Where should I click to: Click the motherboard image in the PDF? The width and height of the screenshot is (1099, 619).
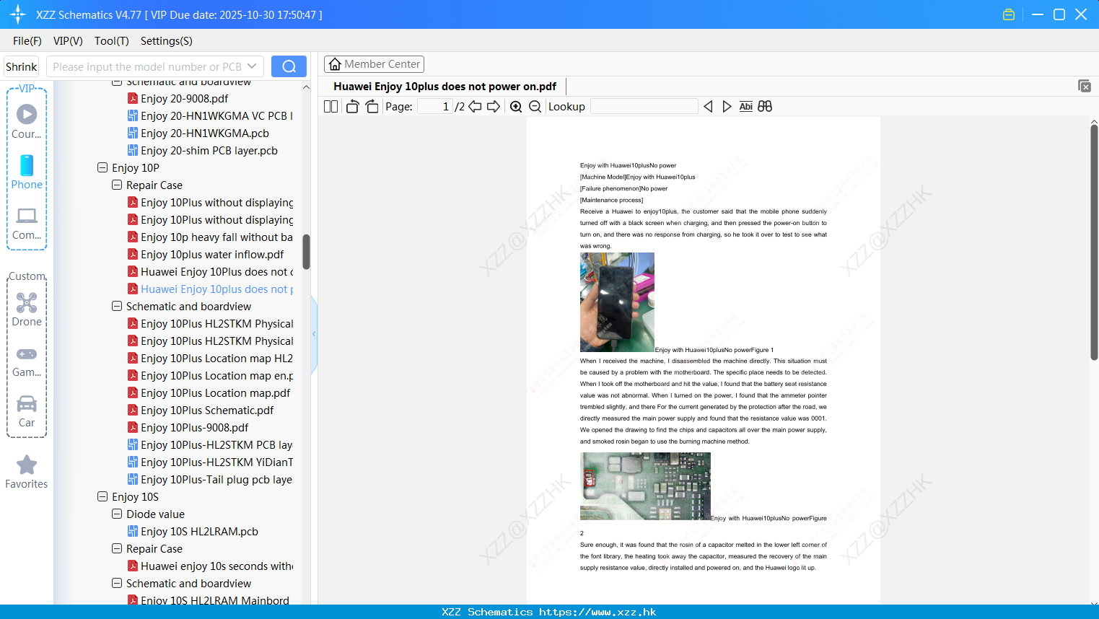click(x=645, y=486)
